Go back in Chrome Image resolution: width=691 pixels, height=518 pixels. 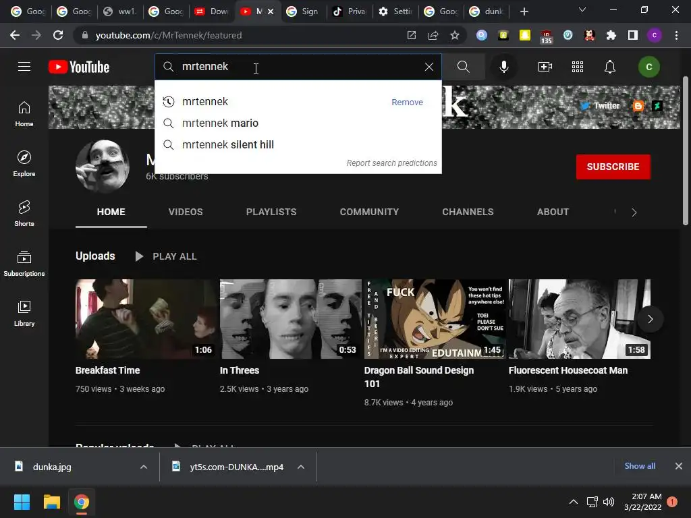[15, 35]
